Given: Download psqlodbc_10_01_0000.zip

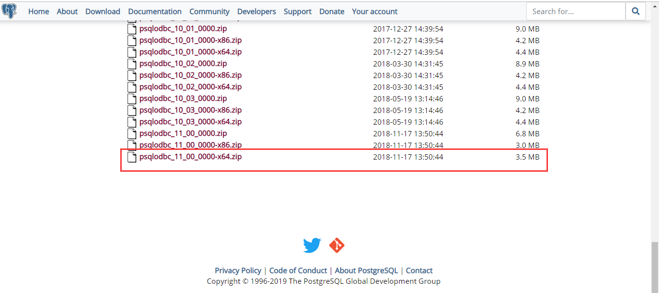Looking at the screenshot, I should (x=183, y=28).
